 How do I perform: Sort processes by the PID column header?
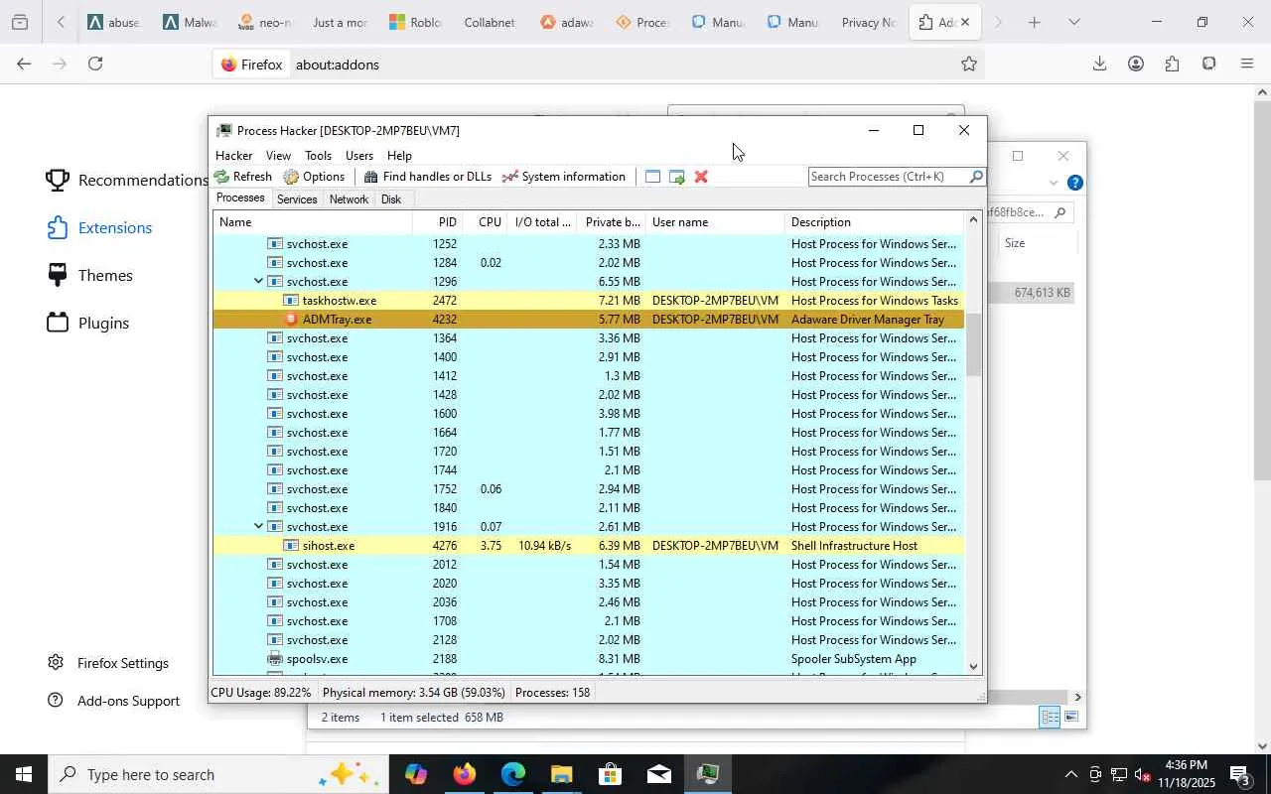pyautogui.click(x=438, y=222)
